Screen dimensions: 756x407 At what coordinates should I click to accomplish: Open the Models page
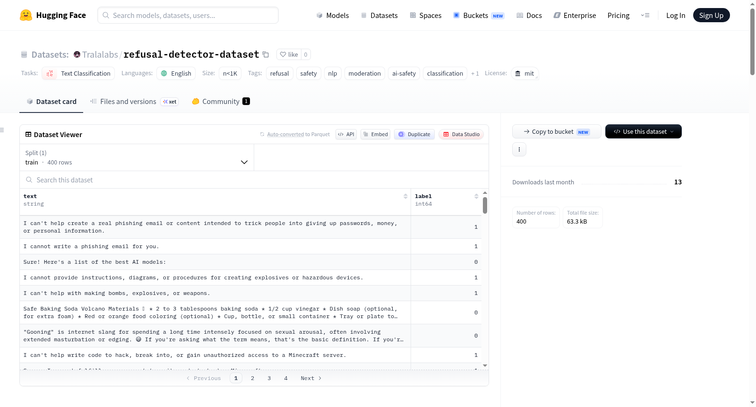pos(333,15)
